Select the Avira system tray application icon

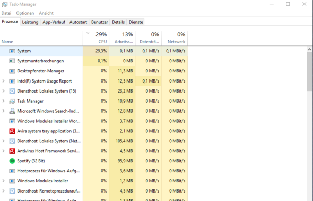coord(12,131)
